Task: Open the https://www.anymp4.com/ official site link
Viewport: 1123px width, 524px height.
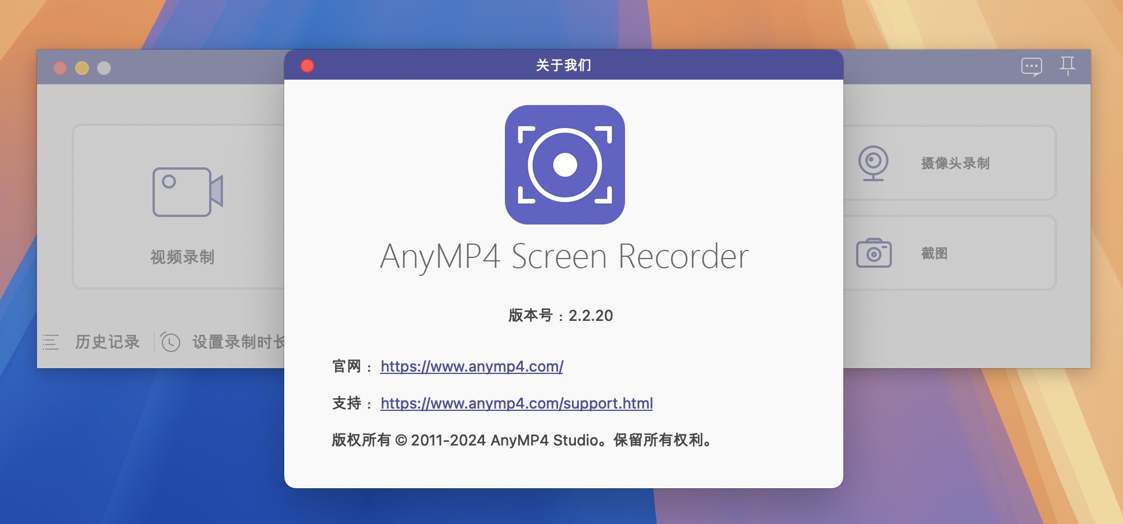Action: click(471, 366)
